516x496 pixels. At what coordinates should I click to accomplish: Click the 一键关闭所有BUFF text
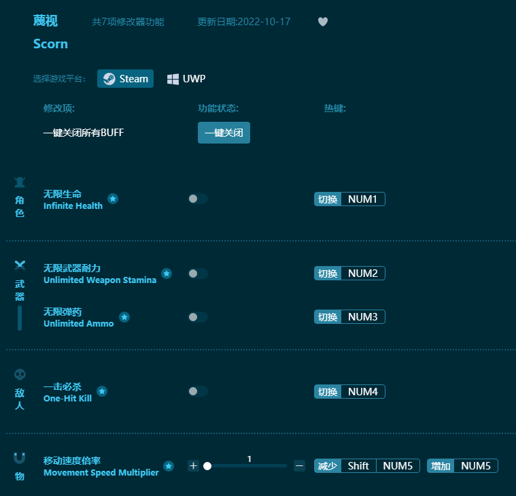click(x=84, y=133)
